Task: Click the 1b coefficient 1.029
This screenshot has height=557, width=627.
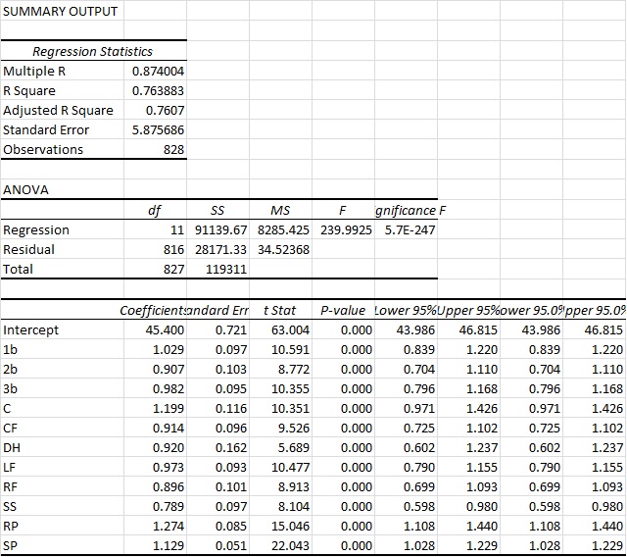Action: click(169, 350)
